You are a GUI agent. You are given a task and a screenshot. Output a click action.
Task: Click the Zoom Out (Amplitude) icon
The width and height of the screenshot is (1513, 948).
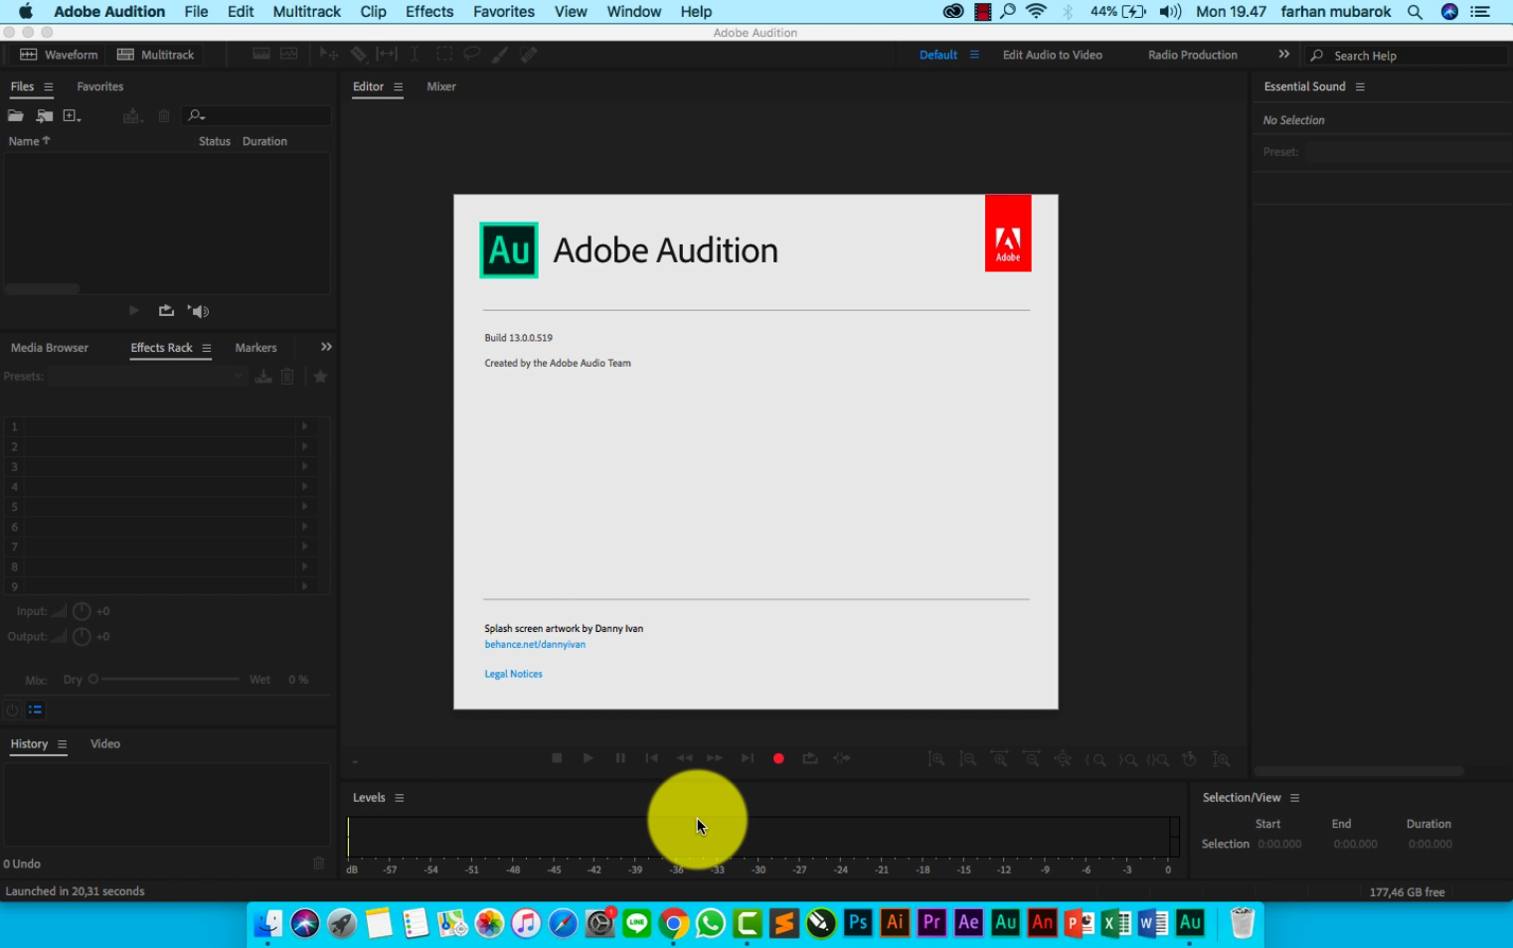coord(968,759)
